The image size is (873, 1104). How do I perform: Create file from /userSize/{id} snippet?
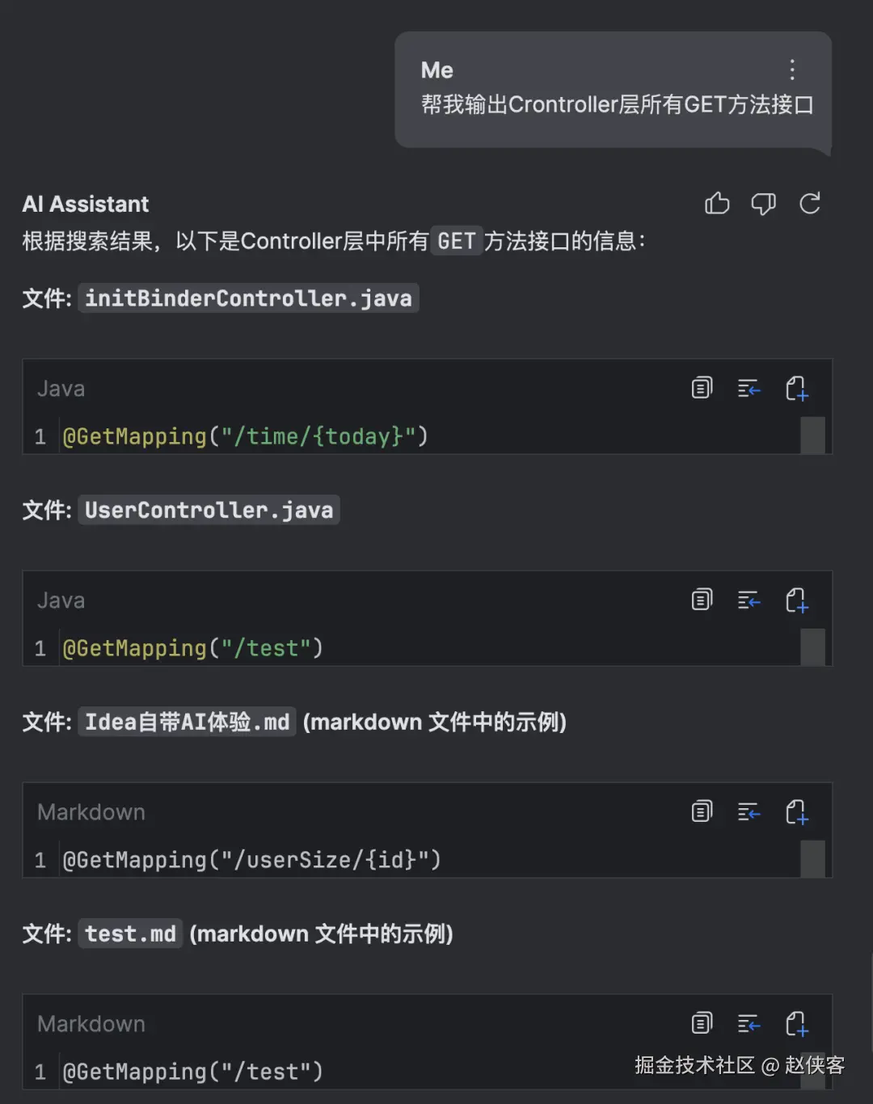pyautogui.click(x=796, y=812)
